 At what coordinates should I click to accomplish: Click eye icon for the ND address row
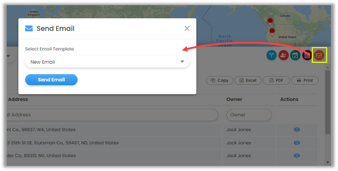(297, 143)
